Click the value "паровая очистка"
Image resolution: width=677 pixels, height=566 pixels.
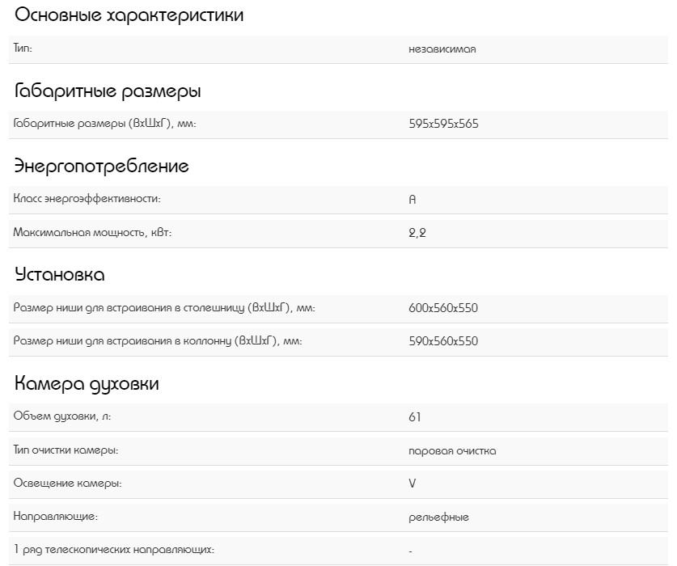point(452,450)
